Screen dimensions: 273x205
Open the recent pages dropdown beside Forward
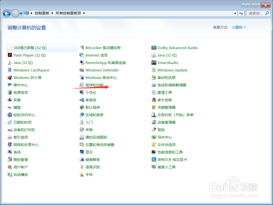coord(21,13)
